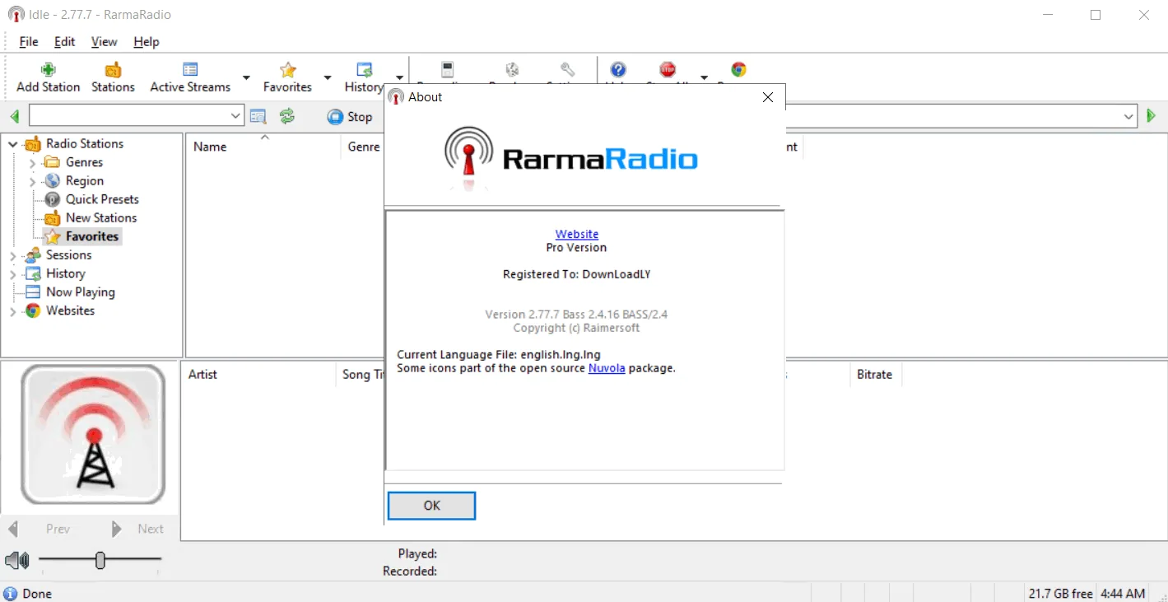Screen dimensions: 1168x602
Task: Click the 'Pro Version' text in About
Action: 576,247
